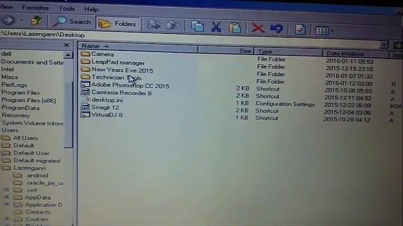The image size is (403, 226).
Task: Select Default User folder in tree
Action: 31,153
